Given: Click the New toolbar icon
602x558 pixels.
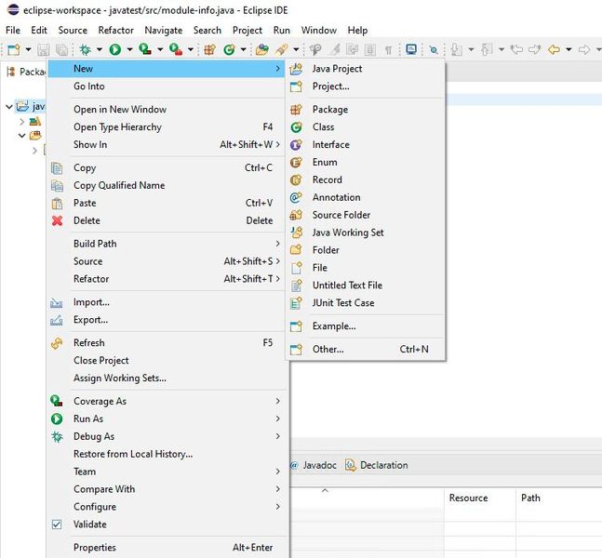Looking at the screenshot, I should click(14, 49).
